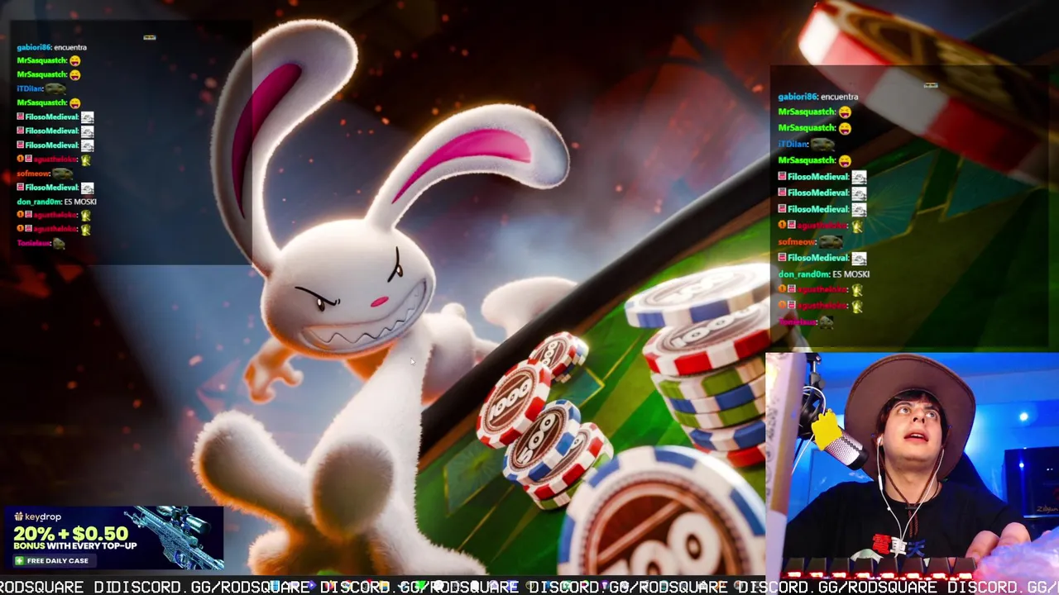Click sofmeow's emote in the left chat overlay
Screen dimensions: 1059x595
point(63,174)
